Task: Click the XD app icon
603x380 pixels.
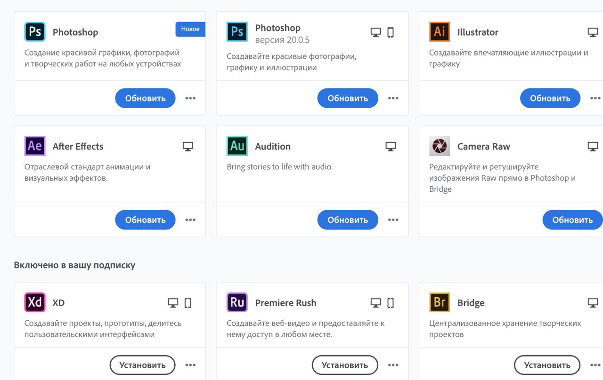Action: (35, 302)
